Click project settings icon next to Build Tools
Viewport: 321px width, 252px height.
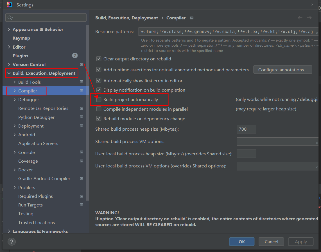(82, 82)
